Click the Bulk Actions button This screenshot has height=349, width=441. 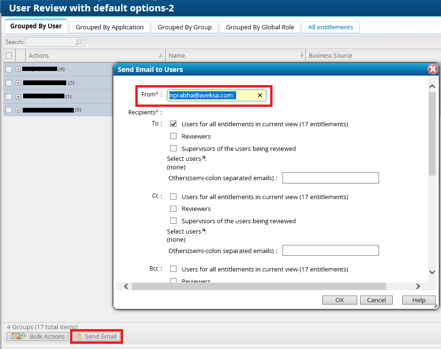(x=37, y=336)
